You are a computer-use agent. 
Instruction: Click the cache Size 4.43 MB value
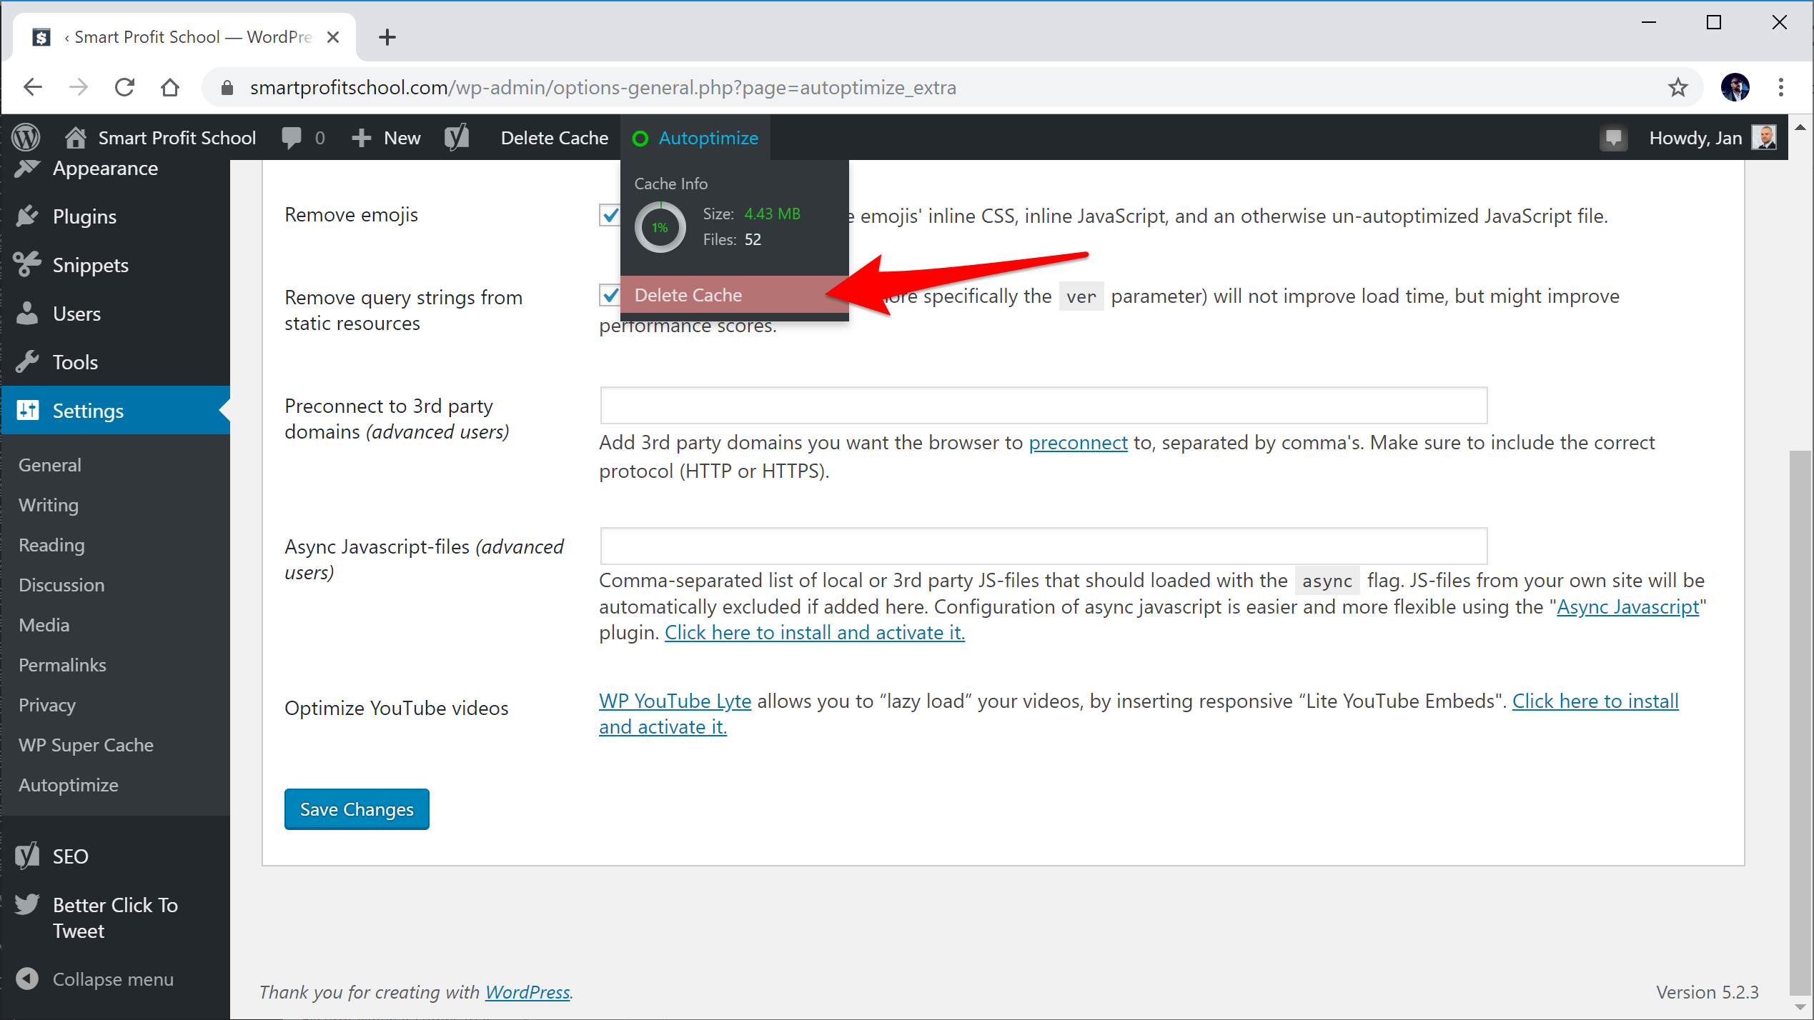point(772,214)
